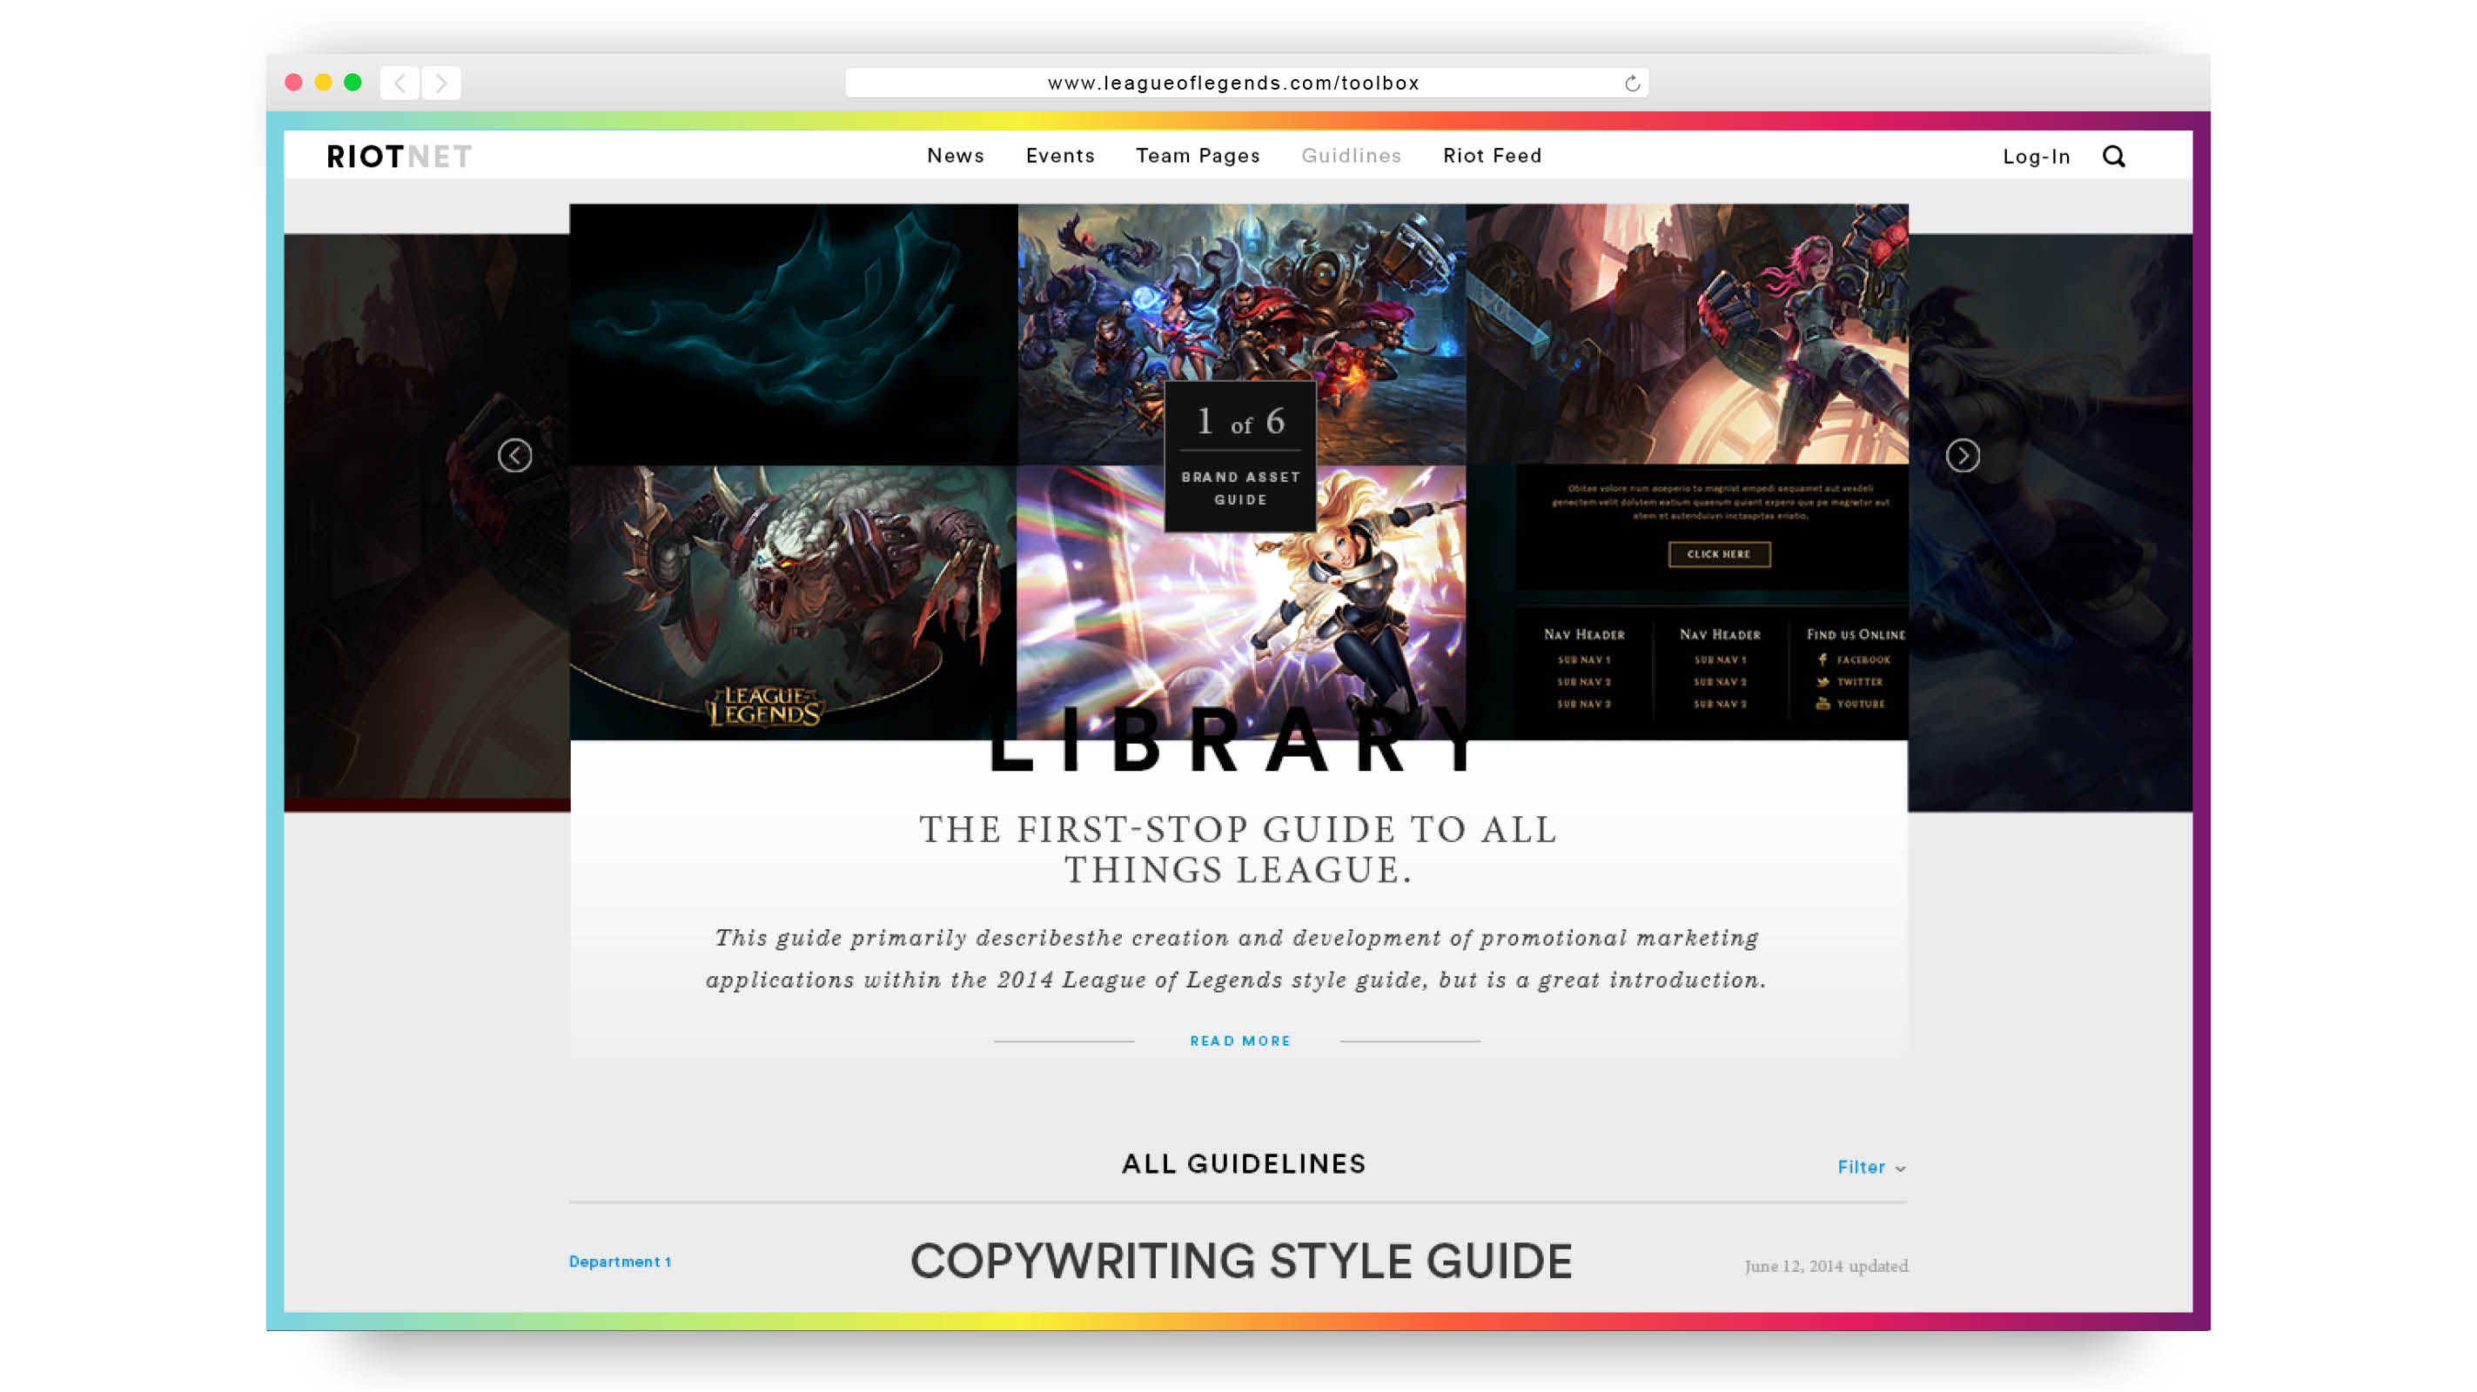Screen dimensions: 2477x1392
Task: Open Riot Feed from the navigation
Action: click(1492, 156)
